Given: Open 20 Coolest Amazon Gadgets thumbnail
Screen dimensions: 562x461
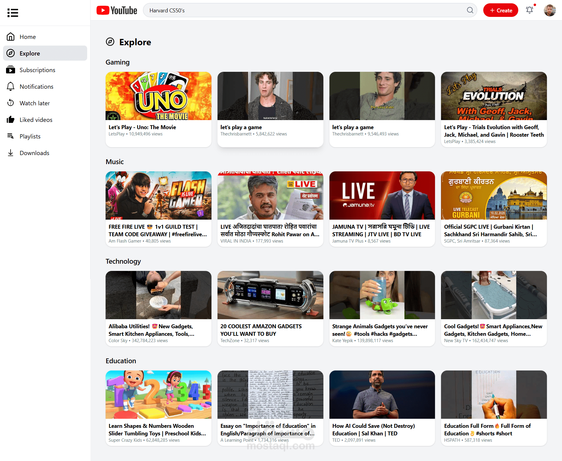Looking at the screenshot, I should (x=270, y=295).
